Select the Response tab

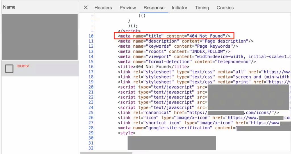154,8
